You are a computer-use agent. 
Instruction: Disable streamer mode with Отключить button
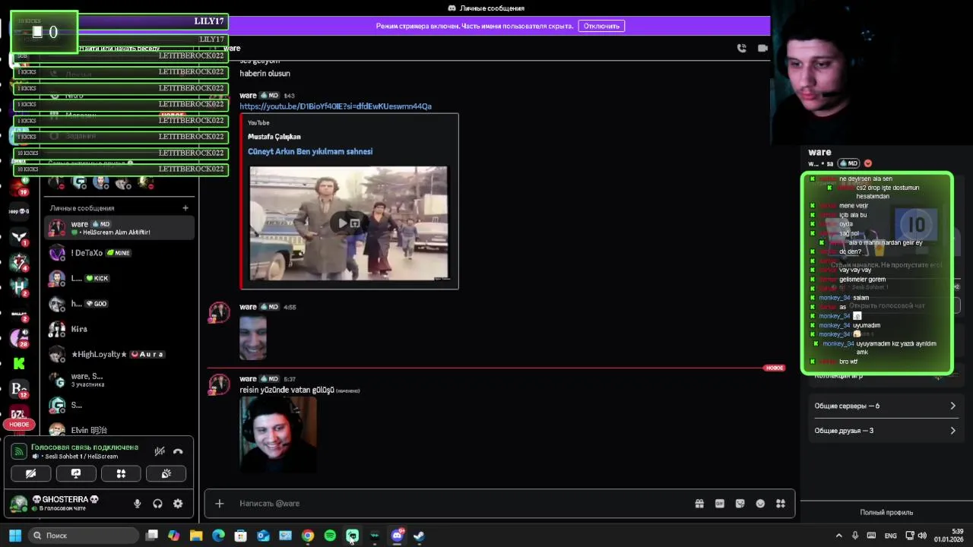(x=601, y=26)
